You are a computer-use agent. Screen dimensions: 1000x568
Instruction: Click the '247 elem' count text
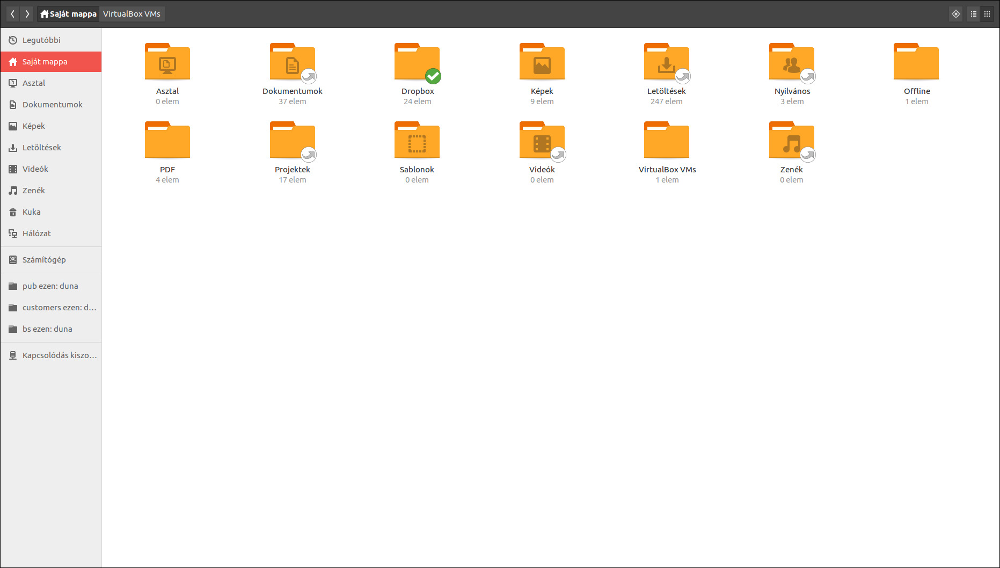click(667, 101)
